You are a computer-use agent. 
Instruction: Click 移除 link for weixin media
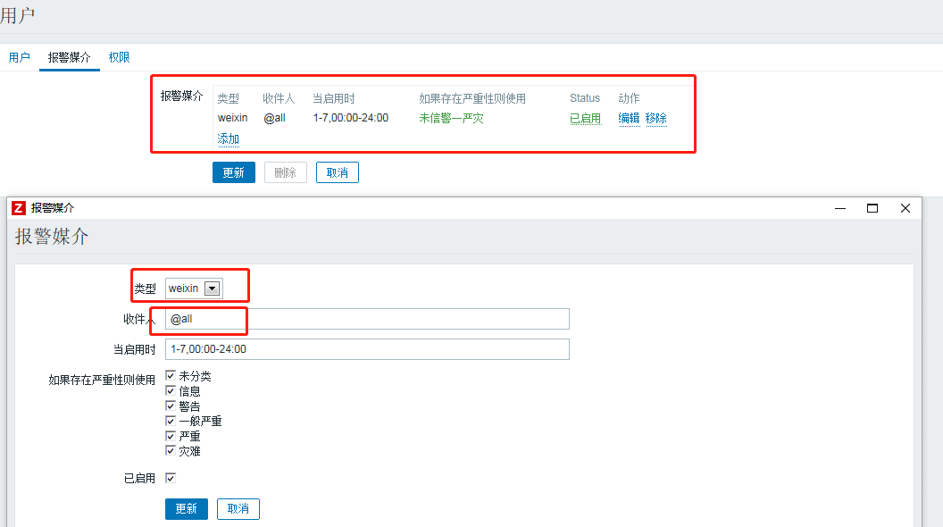(x=656, y=118)
